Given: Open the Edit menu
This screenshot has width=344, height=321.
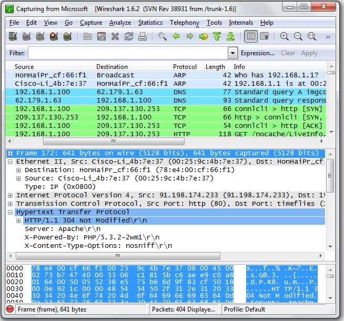Looking at the screenshot, I should click(32, 23).
